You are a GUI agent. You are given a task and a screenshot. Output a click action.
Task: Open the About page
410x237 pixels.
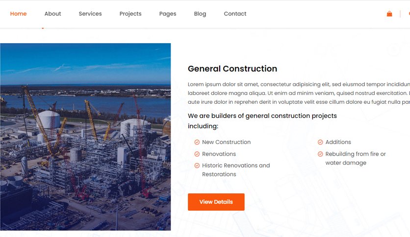52,14
